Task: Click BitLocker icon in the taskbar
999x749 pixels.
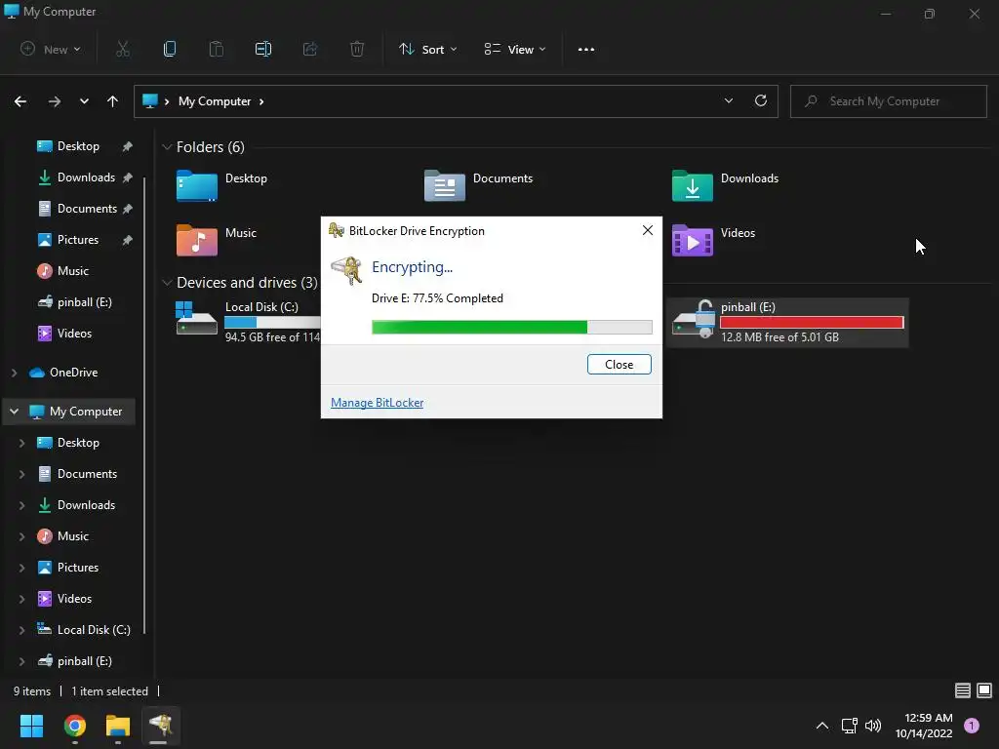Action: 161,726
